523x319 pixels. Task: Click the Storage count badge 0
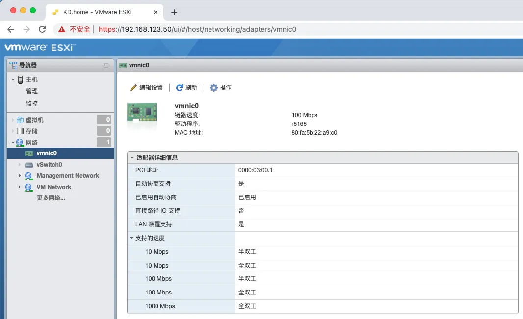pyautogui.click(x=104, y=131)
